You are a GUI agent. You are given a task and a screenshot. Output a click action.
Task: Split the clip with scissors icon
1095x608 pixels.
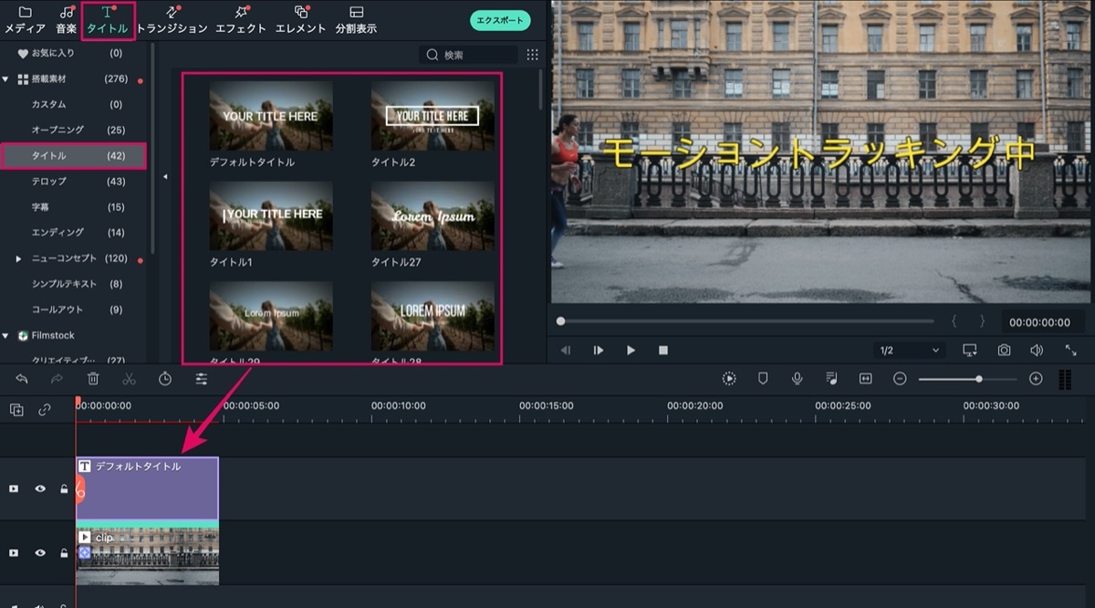[x=129, y=379]
